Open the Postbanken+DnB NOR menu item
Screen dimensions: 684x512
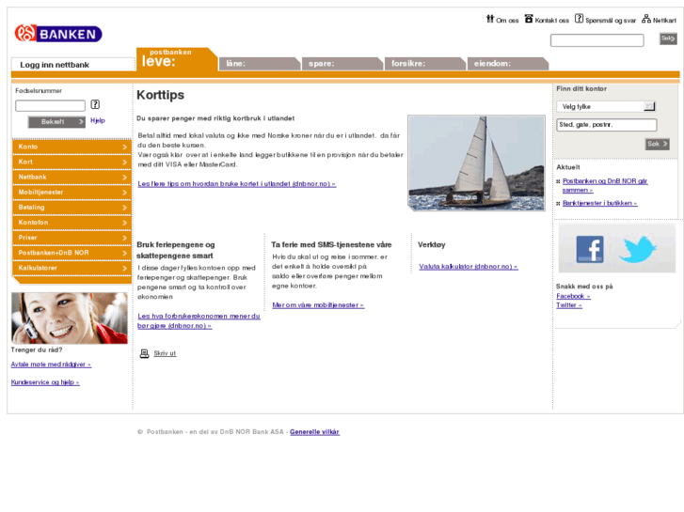[x=72, y=253]
